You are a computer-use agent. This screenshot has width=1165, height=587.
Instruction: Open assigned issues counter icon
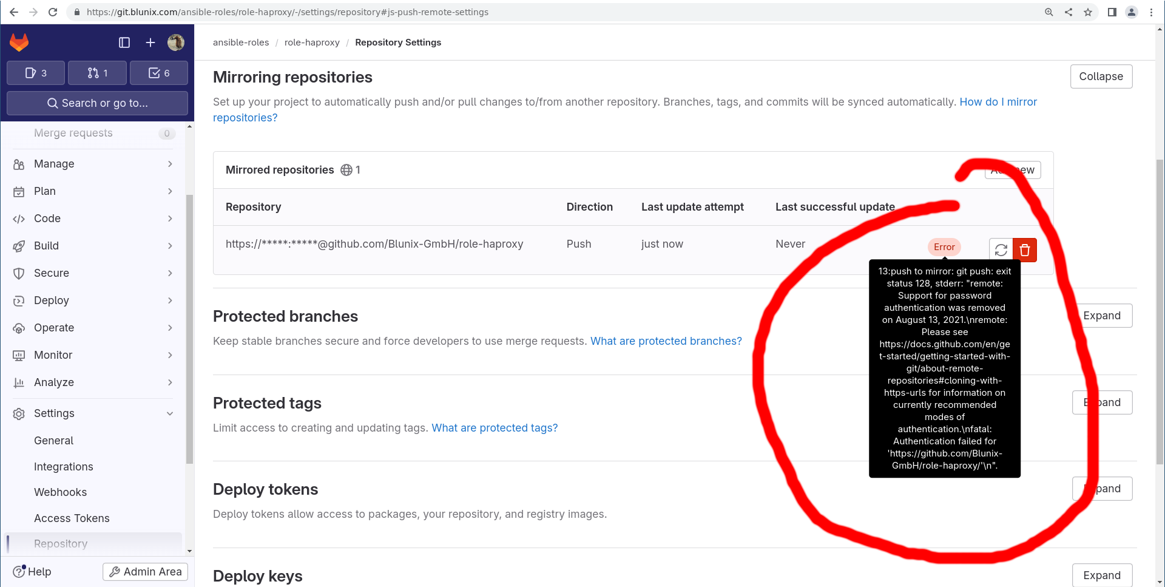[35, 72]
